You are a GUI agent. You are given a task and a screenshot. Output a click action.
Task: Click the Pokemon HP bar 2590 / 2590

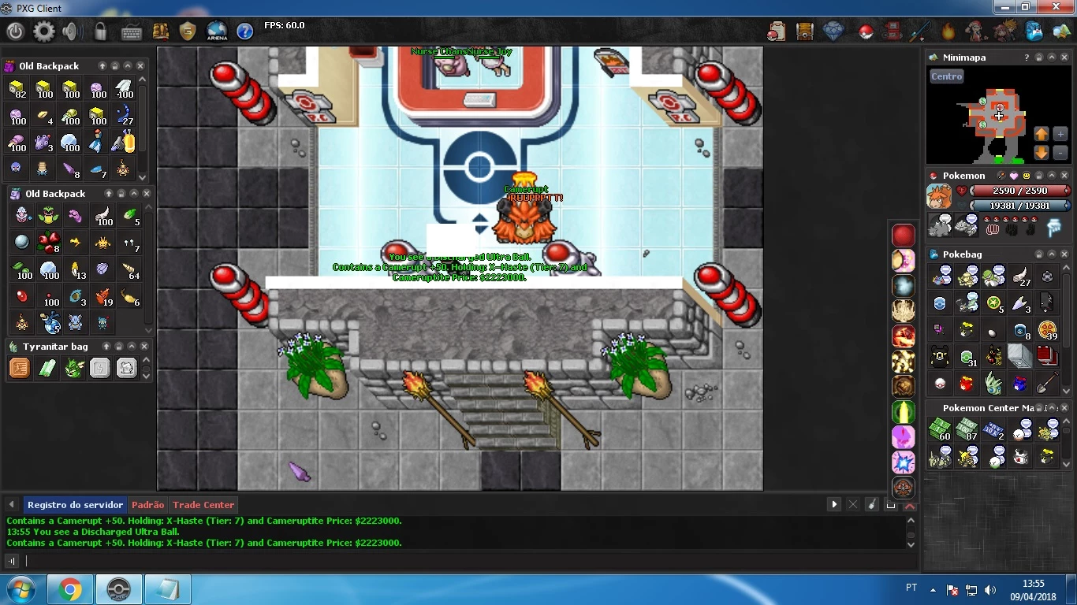1019,191
